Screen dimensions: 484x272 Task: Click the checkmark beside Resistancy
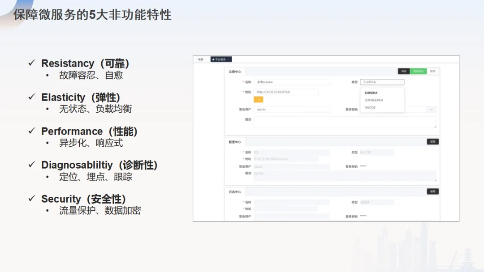(31, 63)
